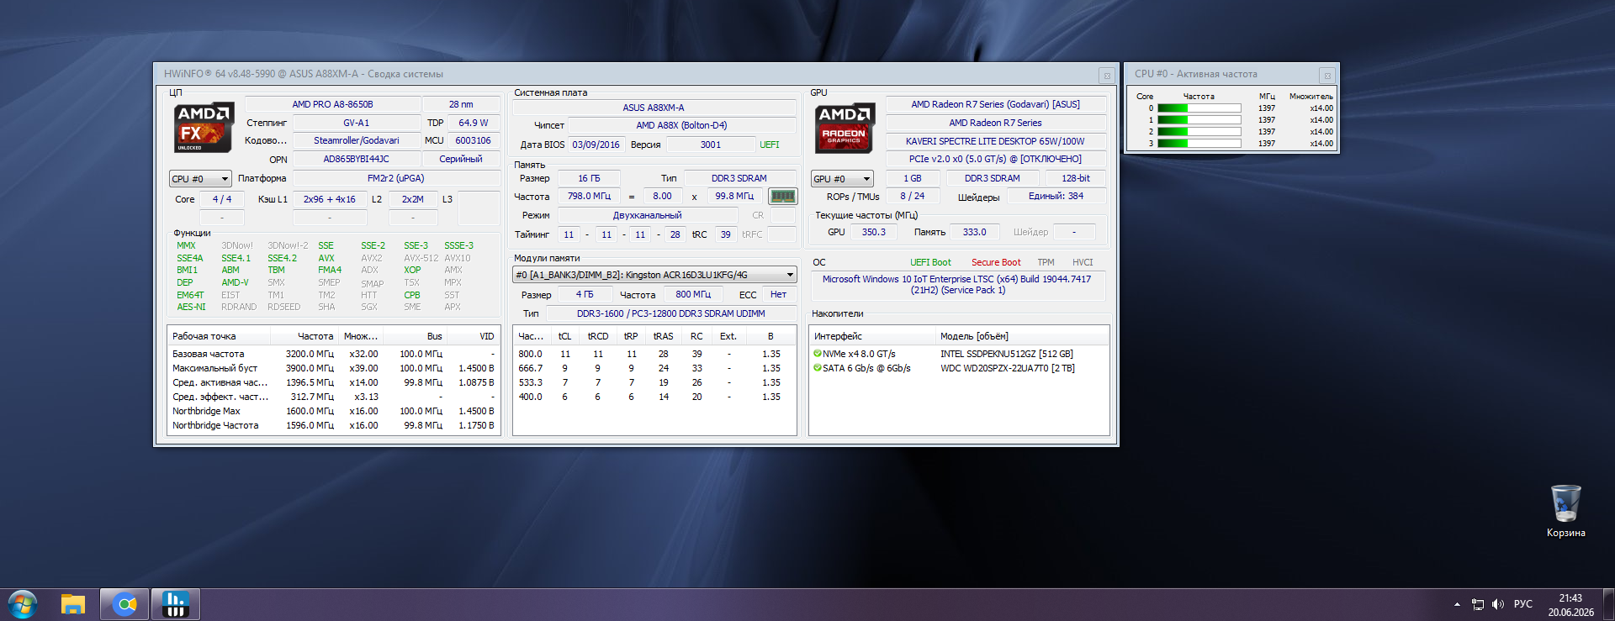Image resolution: width=1615 pixels, height=621 pixels.
Task: Click the Рабочая точка column header
Action: [219, 336]
